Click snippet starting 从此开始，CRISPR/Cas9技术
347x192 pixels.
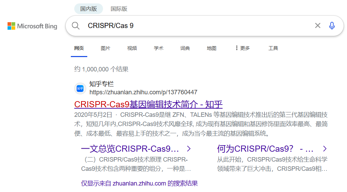point(272,164)
